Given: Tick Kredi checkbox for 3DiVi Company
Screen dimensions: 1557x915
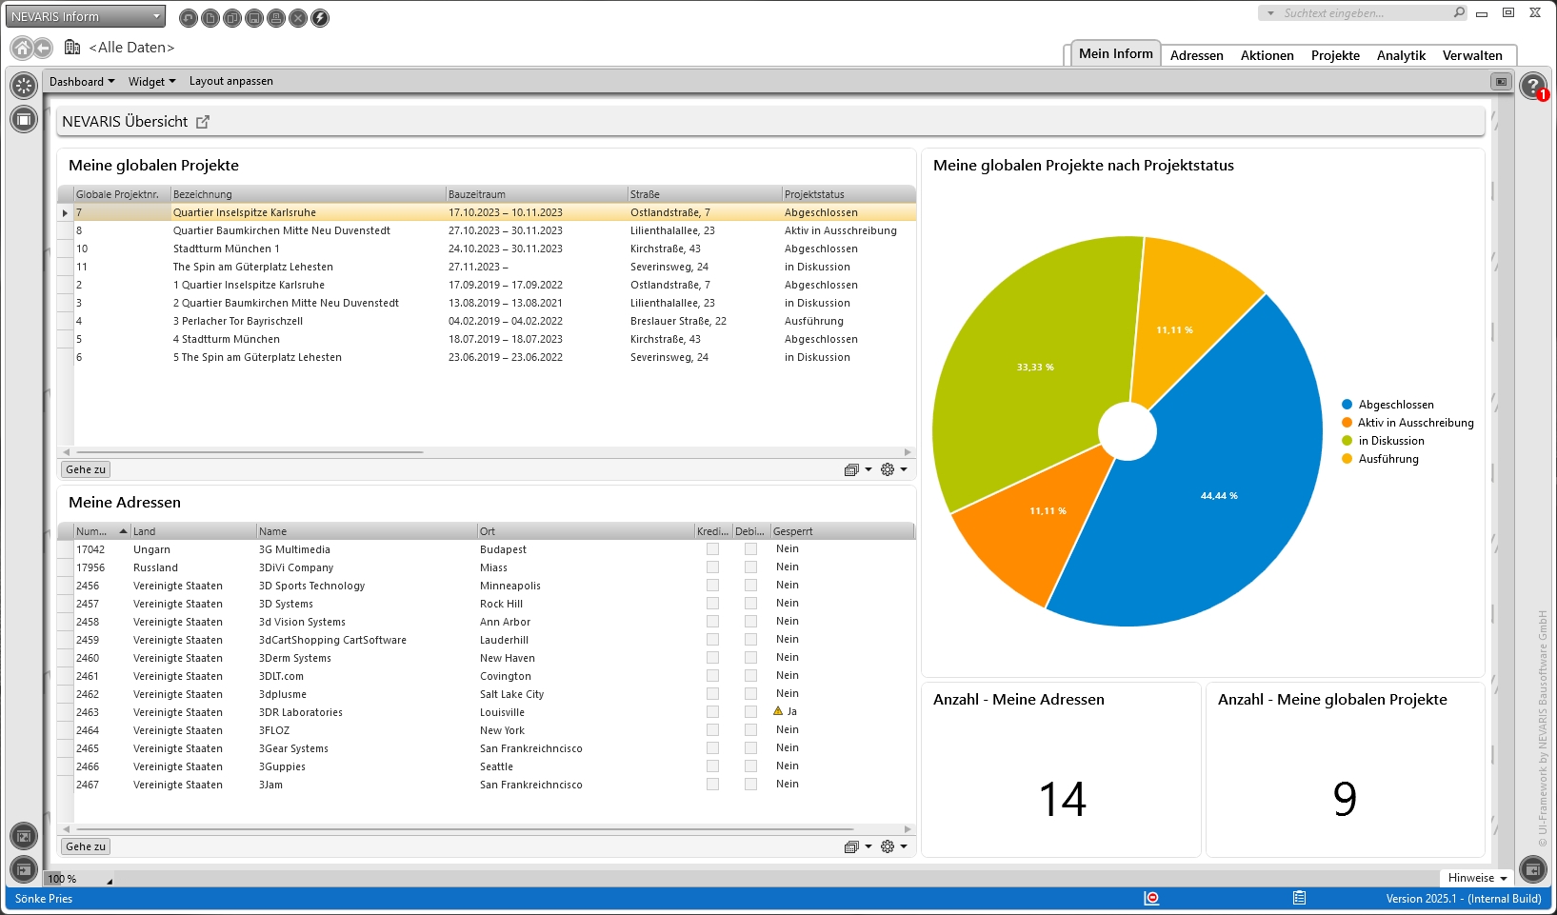Looking at the screenshot, I should click(712, 567).
